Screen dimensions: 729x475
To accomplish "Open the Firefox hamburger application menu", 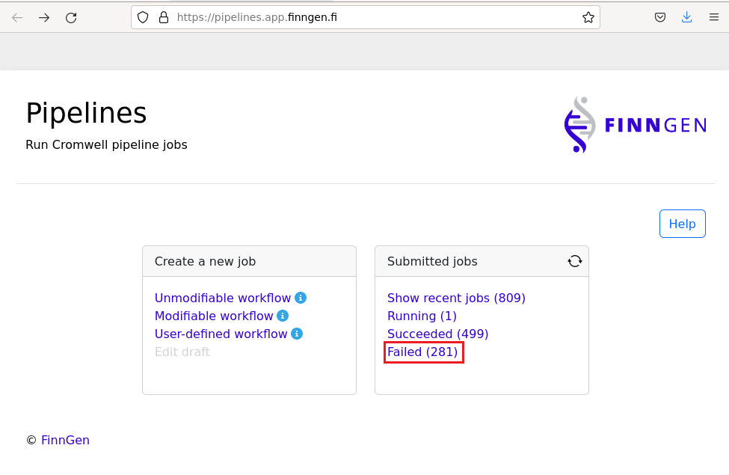I will click(x=714, y=17).
